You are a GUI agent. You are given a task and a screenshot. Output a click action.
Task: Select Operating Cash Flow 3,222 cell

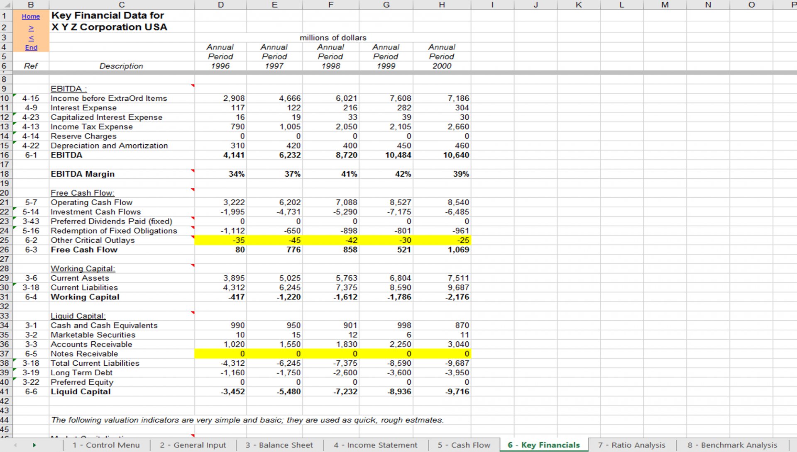220,202
